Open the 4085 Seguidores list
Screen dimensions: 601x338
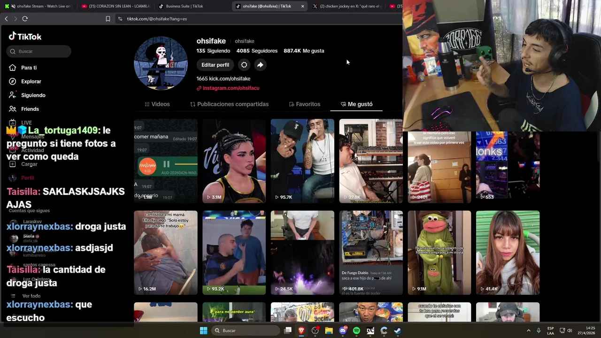[x=257, y=51]
